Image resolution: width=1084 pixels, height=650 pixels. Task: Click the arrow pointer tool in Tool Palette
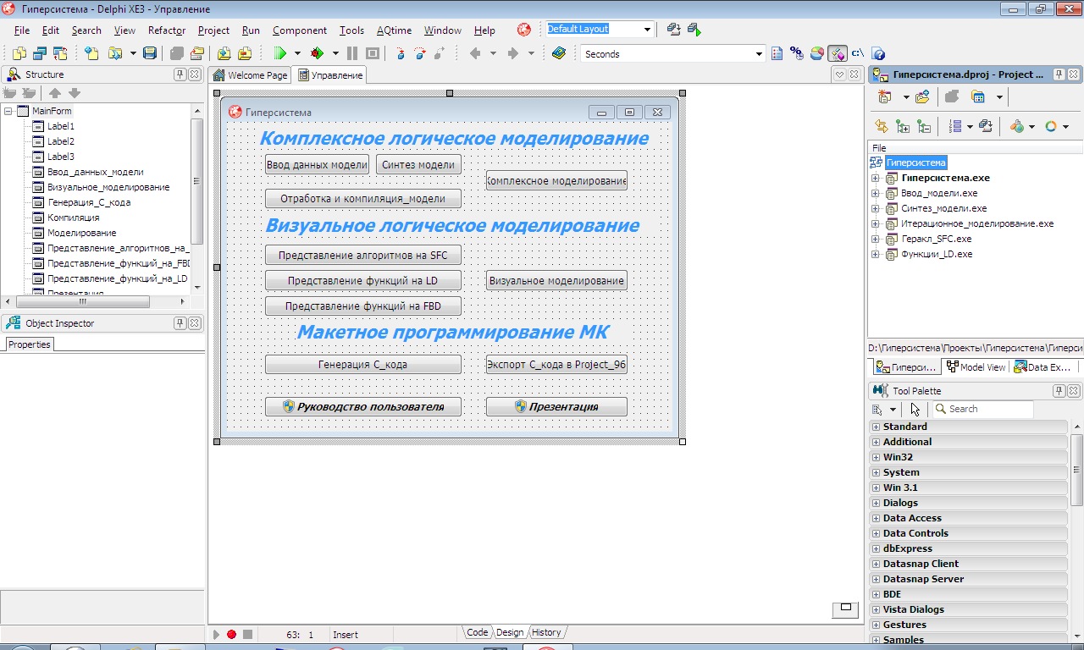coord(915,409)
